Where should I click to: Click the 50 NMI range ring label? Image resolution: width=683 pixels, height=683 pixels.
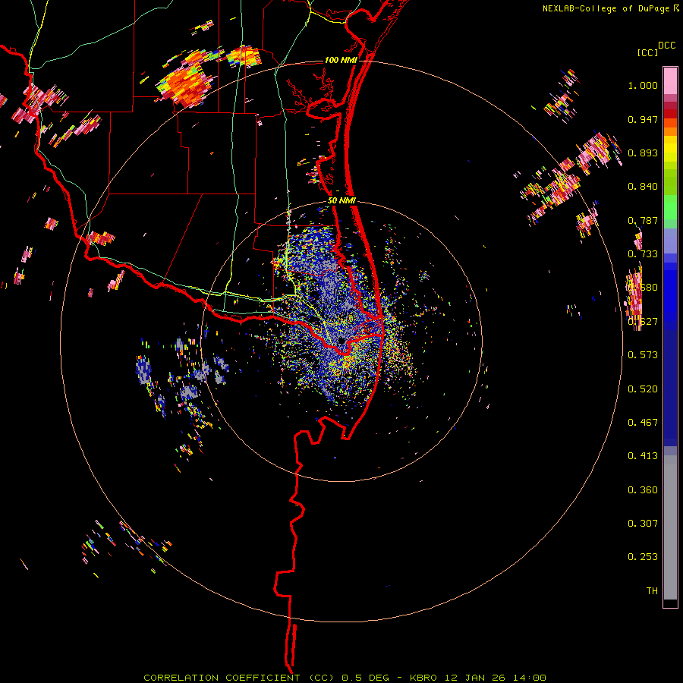341,201
